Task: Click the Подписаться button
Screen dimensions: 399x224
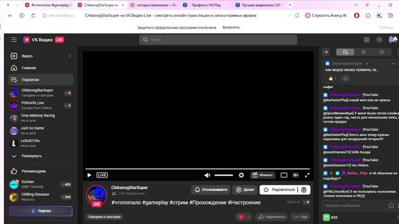Action: pos(279,190)
